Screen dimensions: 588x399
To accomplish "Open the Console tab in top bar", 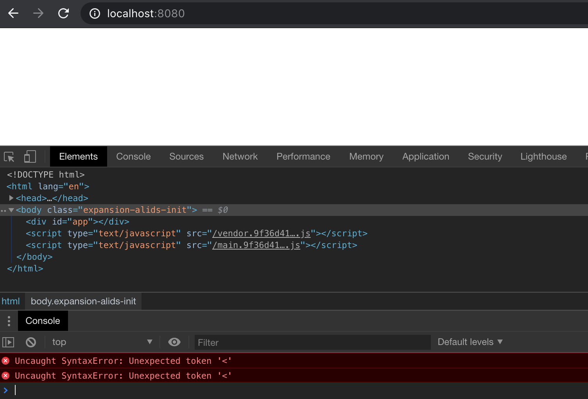I will [133, 156].
